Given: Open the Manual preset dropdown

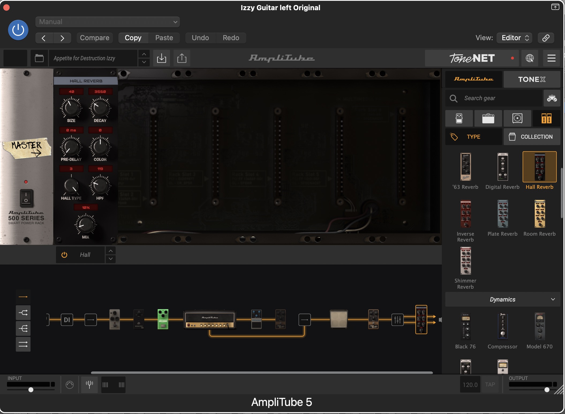Looking at the screenshot, I should point(107,22).
